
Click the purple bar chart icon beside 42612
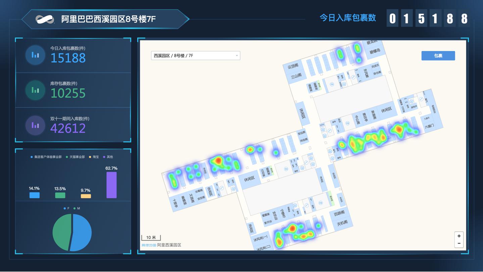pyautogui.click(x=35, y=125)
